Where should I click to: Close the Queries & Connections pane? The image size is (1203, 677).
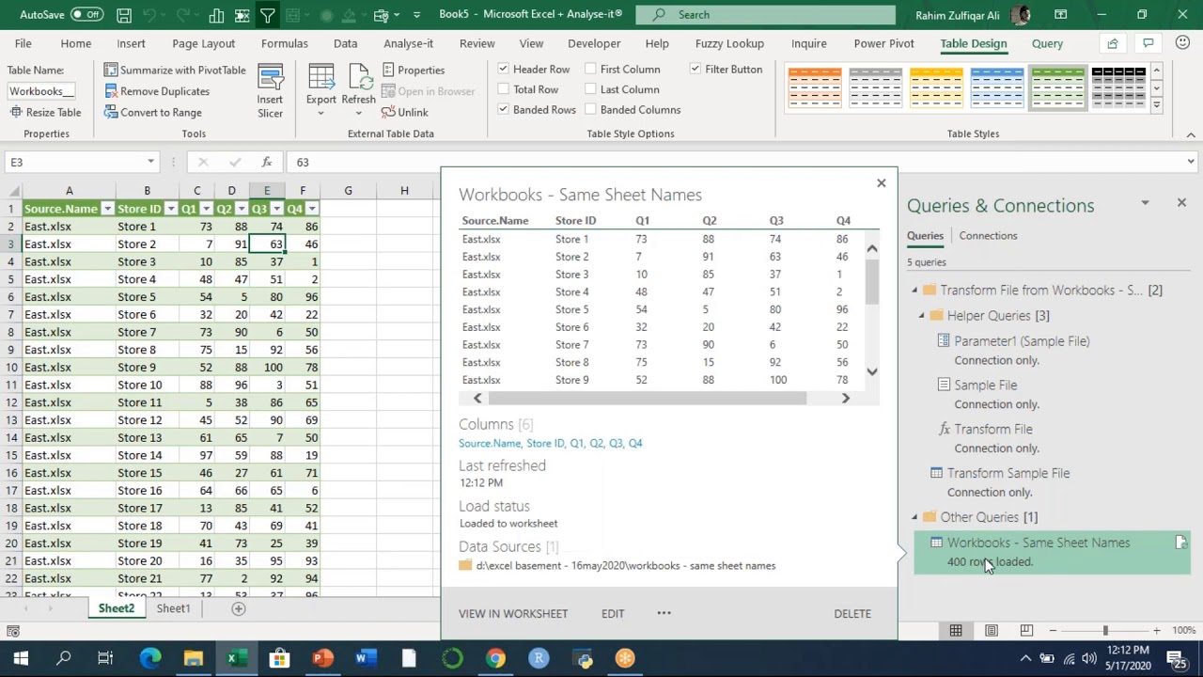point(1181,203)
